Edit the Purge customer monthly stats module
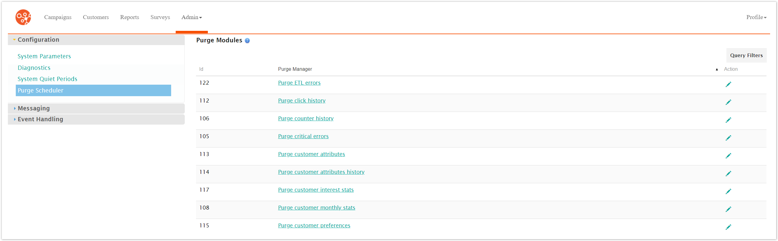The height and width of the screenshot is (241, 778). pos(729,209)
